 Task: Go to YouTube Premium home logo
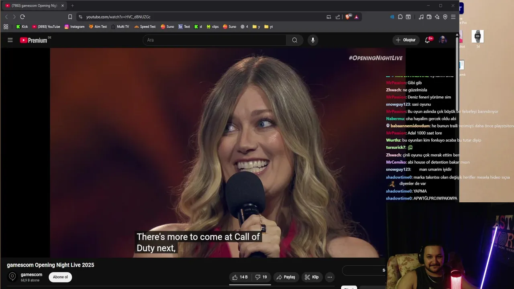click(x=33, y=40)
